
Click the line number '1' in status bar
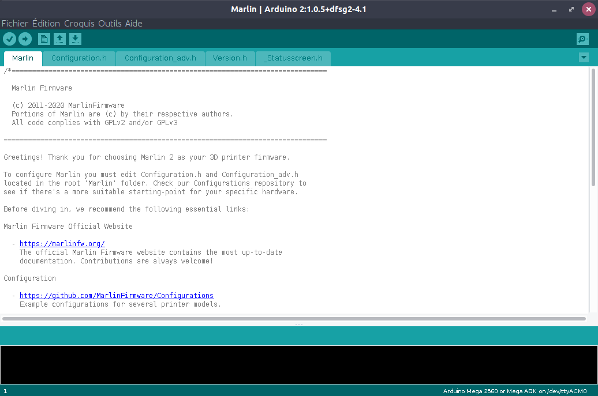click(5, 391)
